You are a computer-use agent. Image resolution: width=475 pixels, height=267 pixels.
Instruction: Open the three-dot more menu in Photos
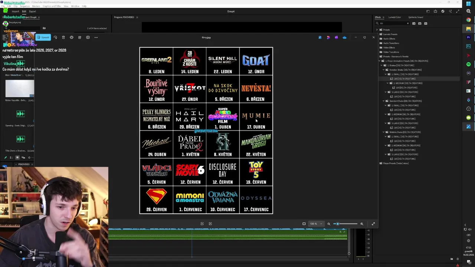96,37
